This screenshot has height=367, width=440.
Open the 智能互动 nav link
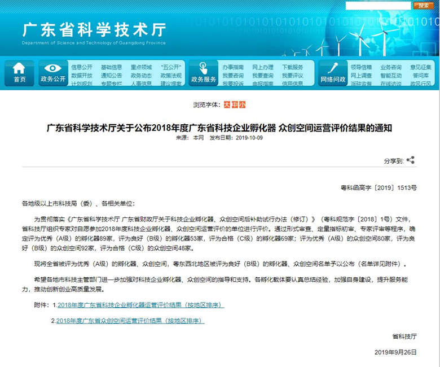391,76
